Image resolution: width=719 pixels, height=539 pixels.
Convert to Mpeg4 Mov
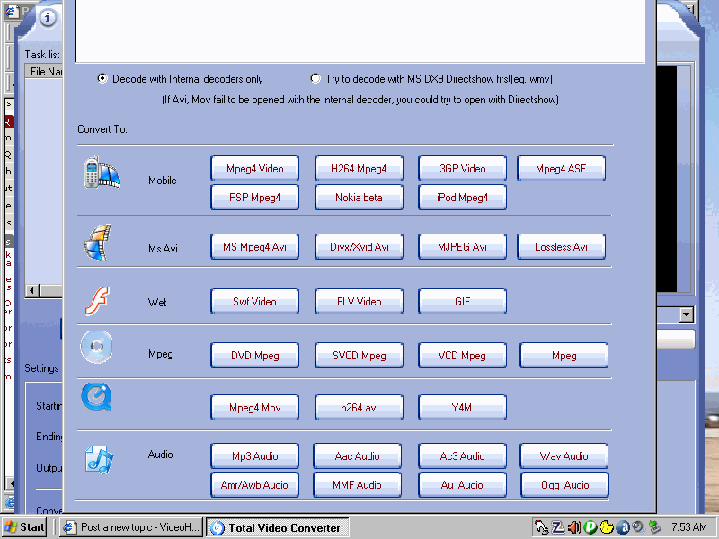[x=255, y=408]
